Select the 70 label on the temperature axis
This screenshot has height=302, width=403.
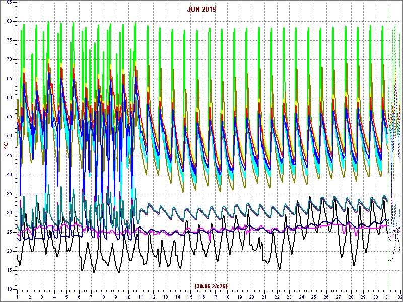click(x=9, y=59)
